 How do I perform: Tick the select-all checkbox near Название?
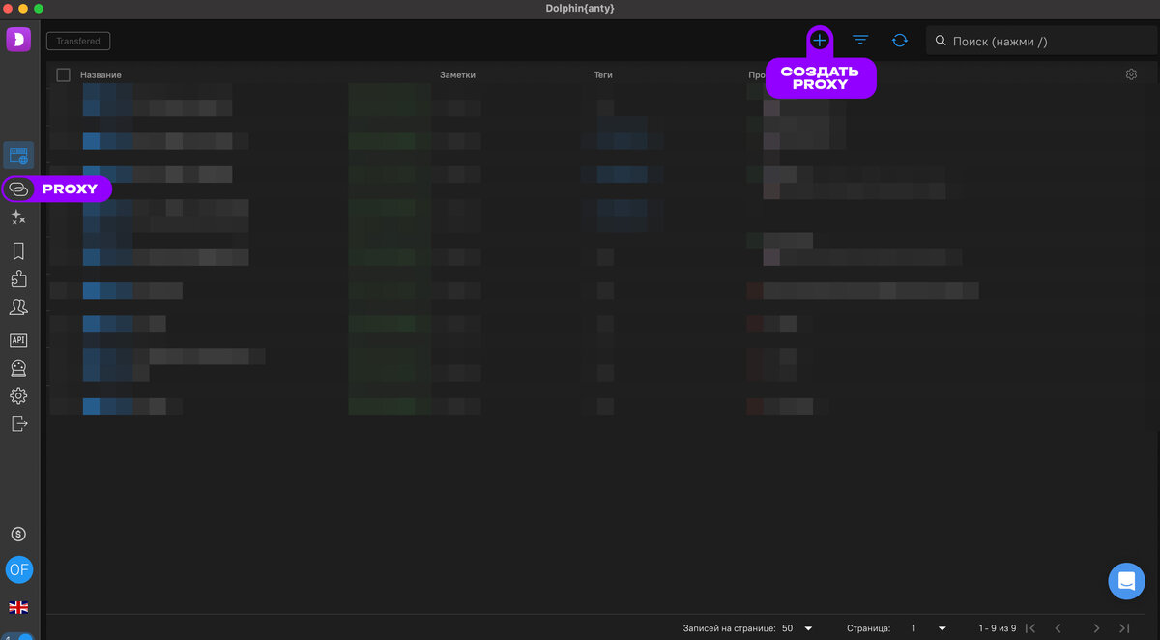(x=64, y=74)
